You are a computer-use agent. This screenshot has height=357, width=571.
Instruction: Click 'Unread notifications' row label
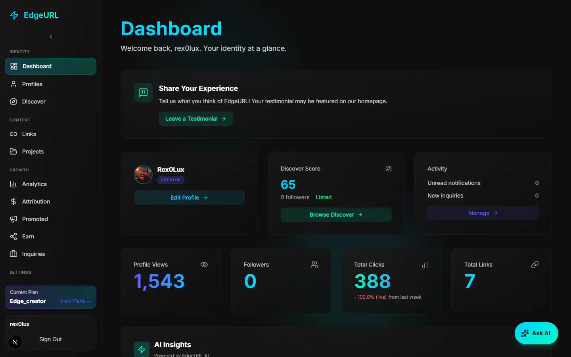coord(454,183)
